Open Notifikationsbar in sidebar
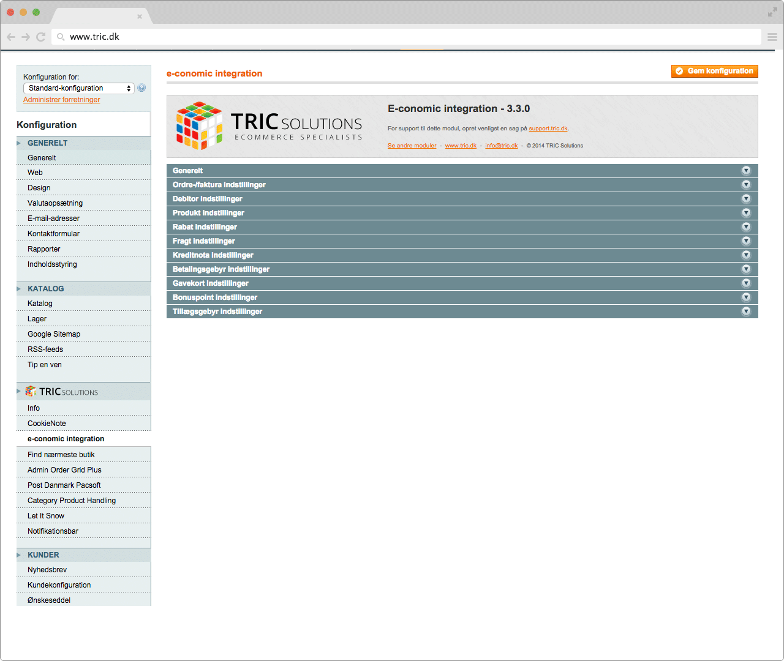Image resolution: width=784 pixels, height=661 pixels. pyautogui.click(x=83, y=531)
